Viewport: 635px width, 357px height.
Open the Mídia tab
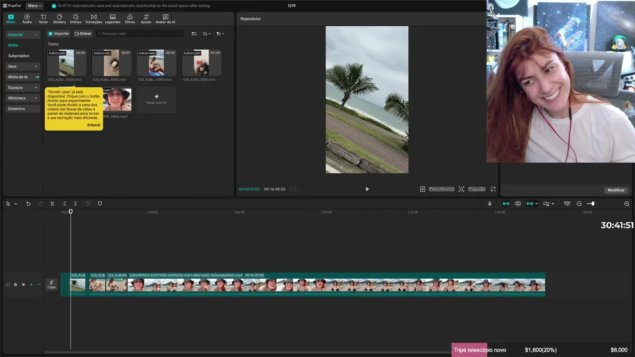pyautogui.click(x=10, y=19)
